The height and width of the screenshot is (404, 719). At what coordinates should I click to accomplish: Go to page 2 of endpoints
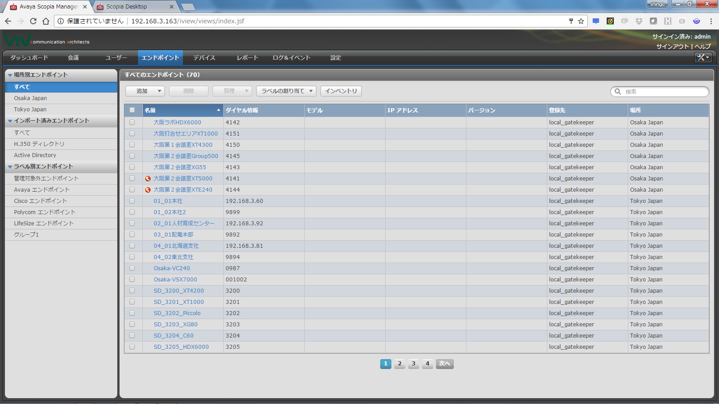(399, 364)
